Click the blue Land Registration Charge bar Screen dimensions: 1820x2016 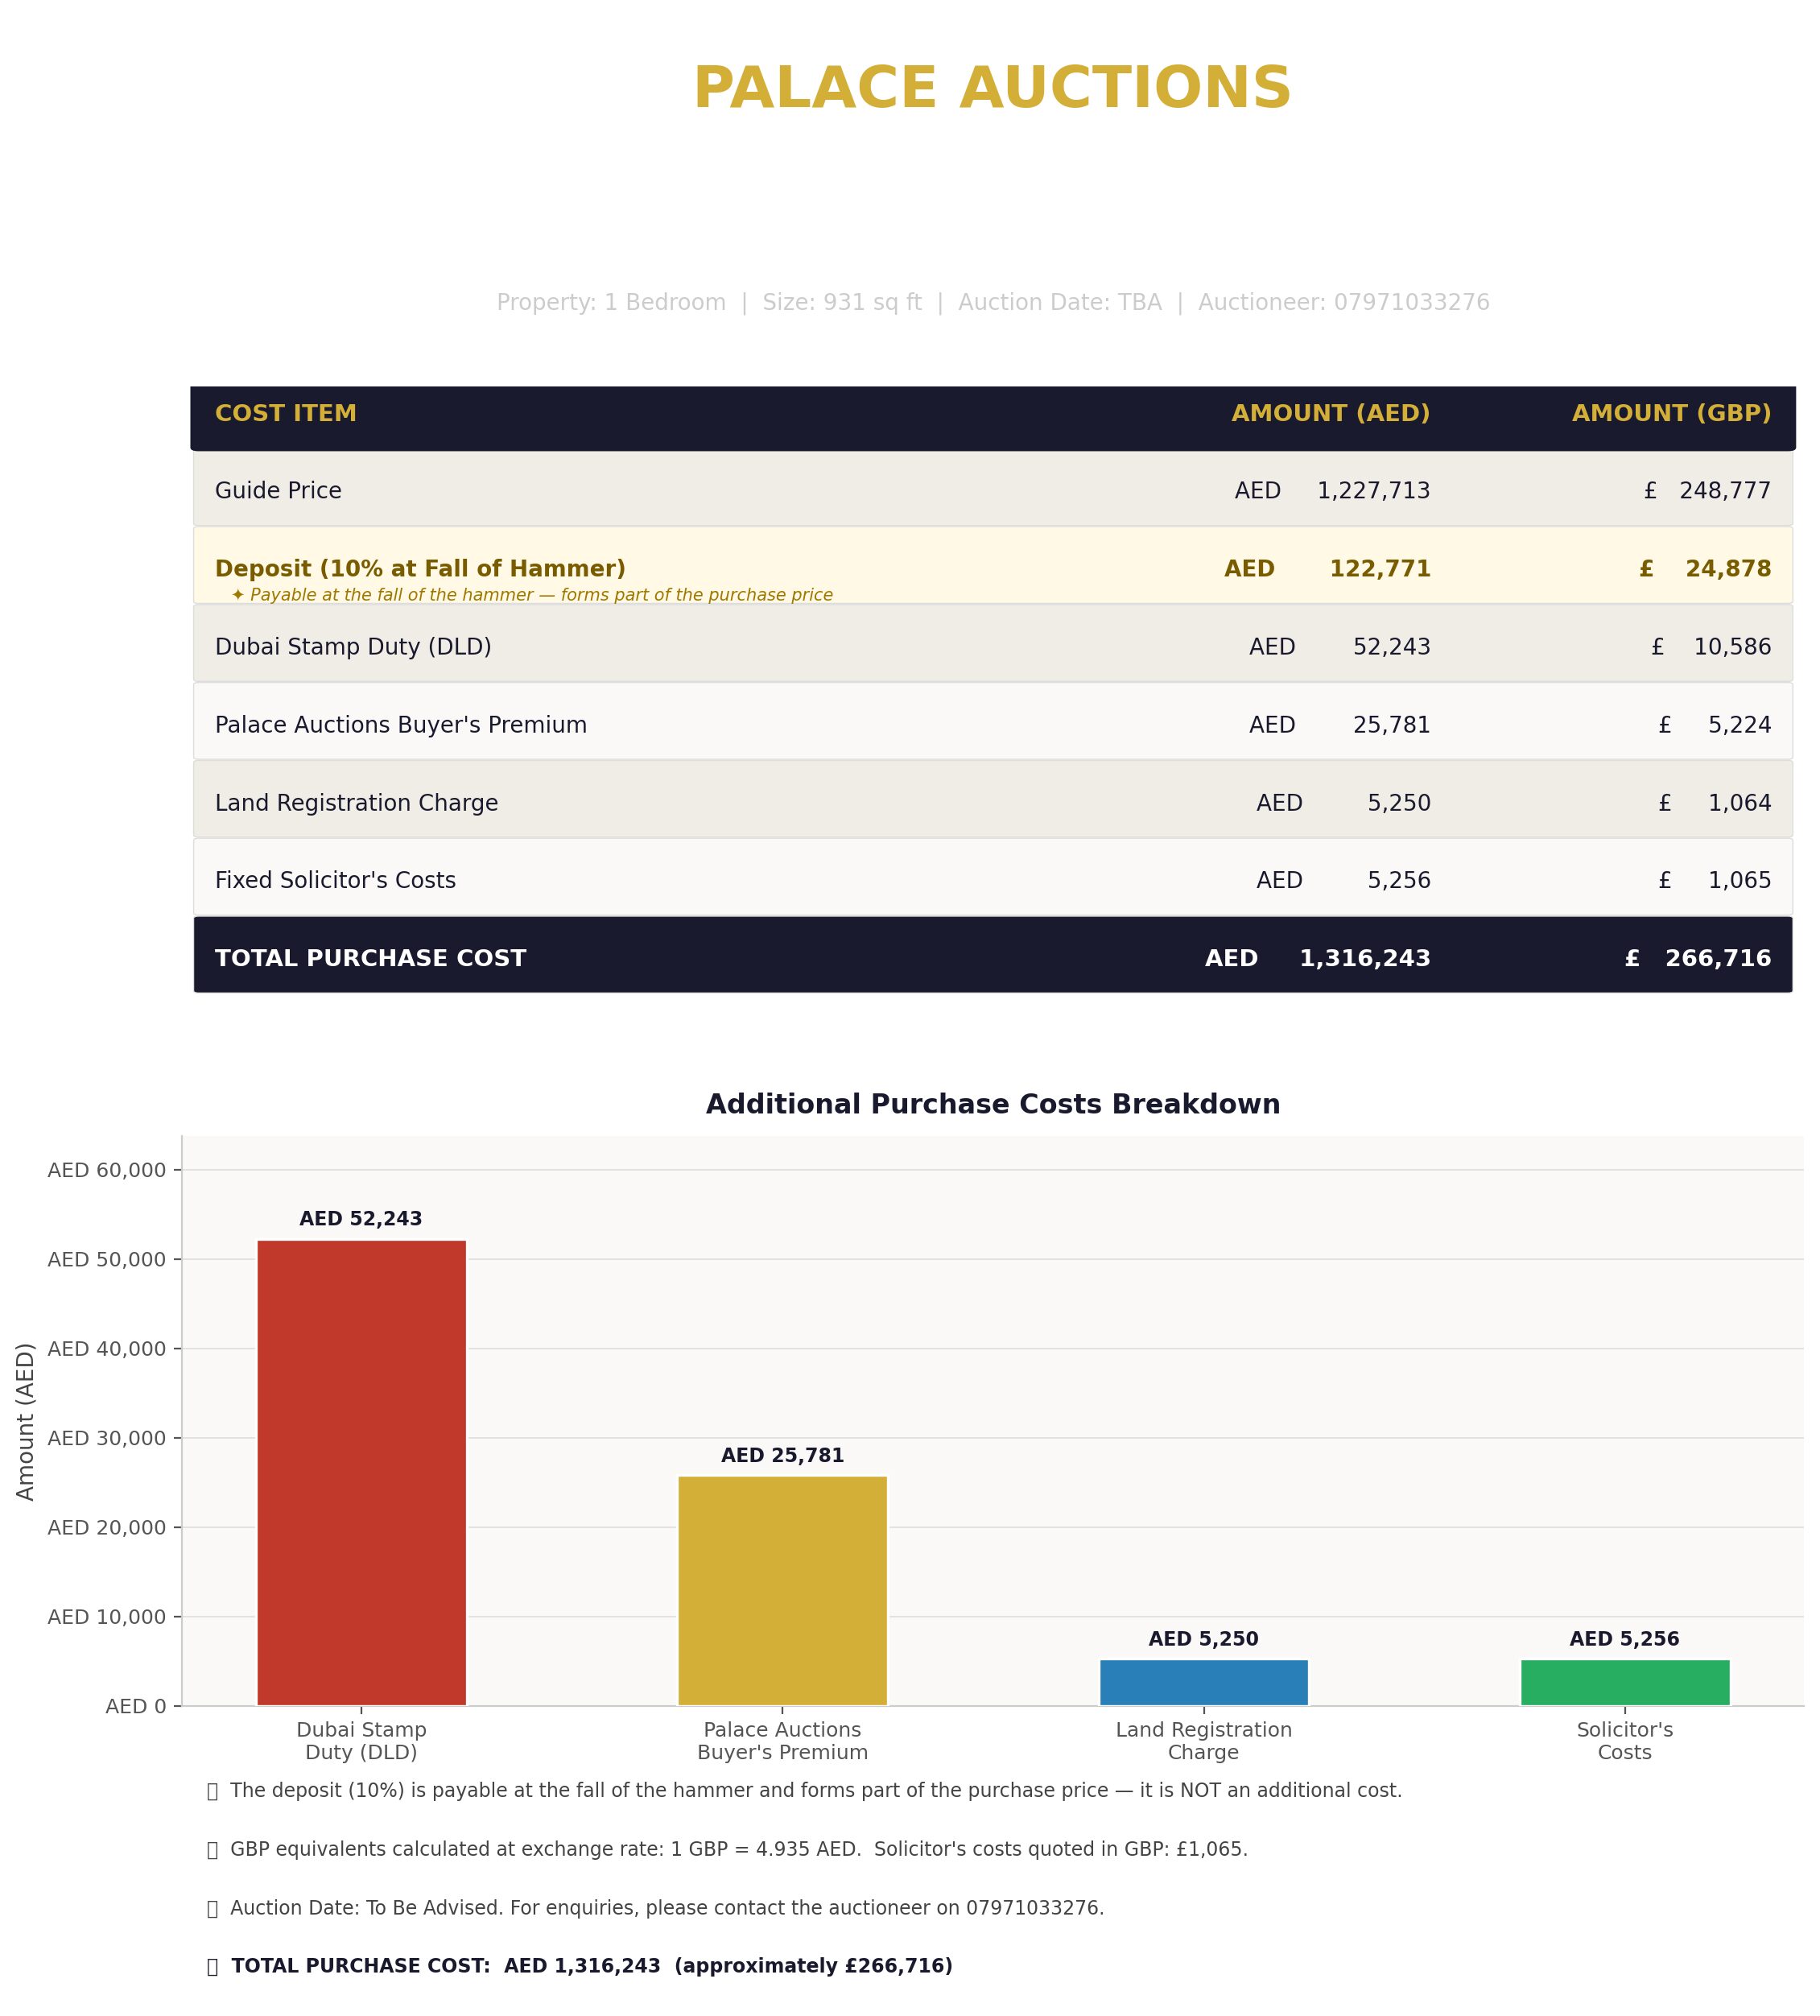click(x=1203, y=1682)
